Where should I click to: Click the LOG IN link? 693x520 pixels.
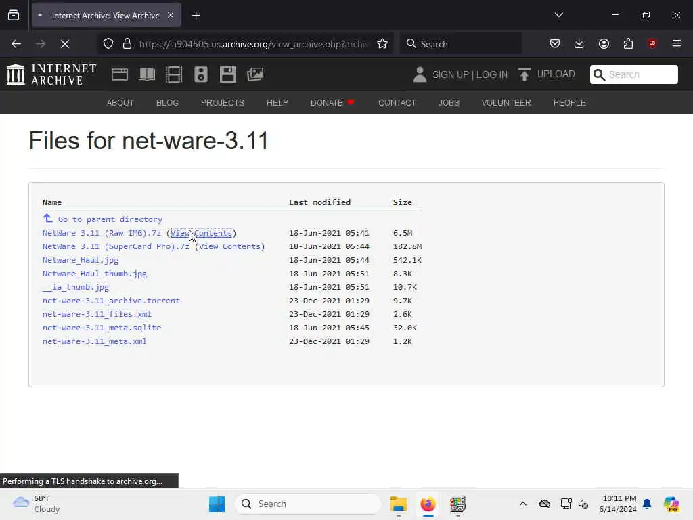(492, 74)
